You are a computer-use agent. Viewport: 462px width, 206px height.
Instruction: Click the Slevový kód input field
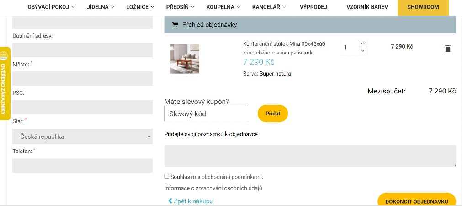coord(206,114)
